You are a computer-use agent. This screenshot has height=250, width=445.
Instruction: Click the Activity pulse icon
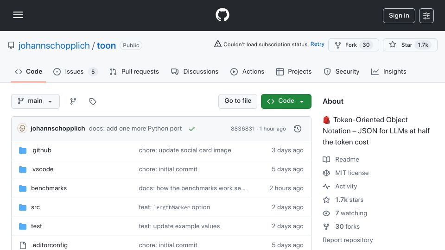(x=326, y=187)
